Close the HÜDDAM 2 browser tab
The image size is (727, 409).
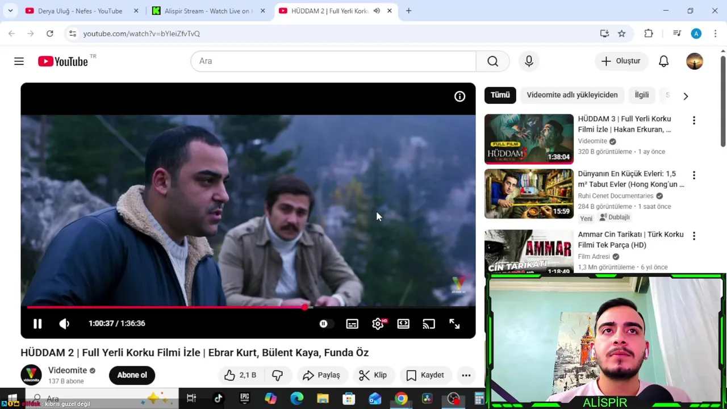(390, 11)
